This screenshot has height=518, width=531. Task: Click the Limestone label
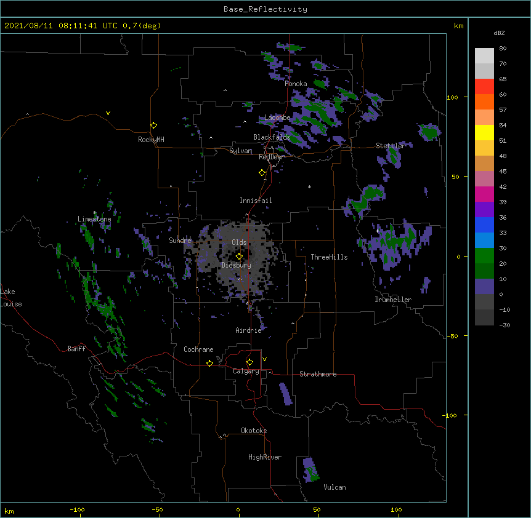(94, 219)
